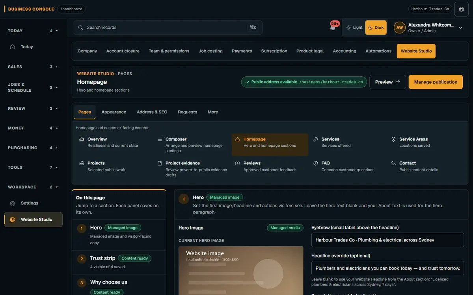Open Services via its wrench icon
This screenshot has width=473, height=295.
point(316,139)
